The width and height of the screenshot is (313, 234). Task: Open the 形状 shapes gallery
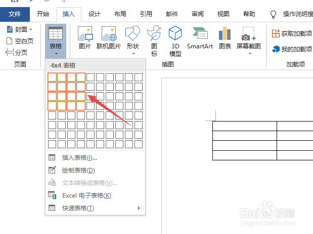pyautogui.click(x=133, y=41)
